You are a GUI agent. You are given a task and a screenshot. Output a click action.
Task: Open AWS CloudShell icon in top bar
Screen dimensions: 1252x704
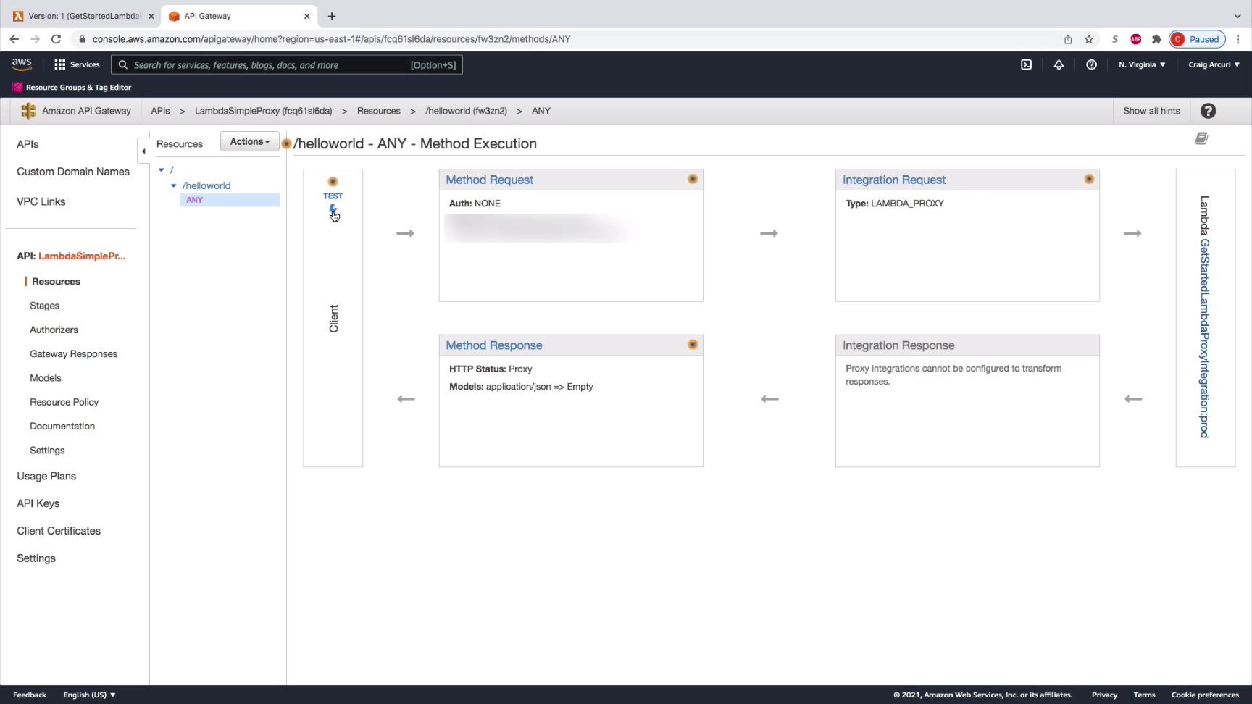click(x=1026, y=64)
